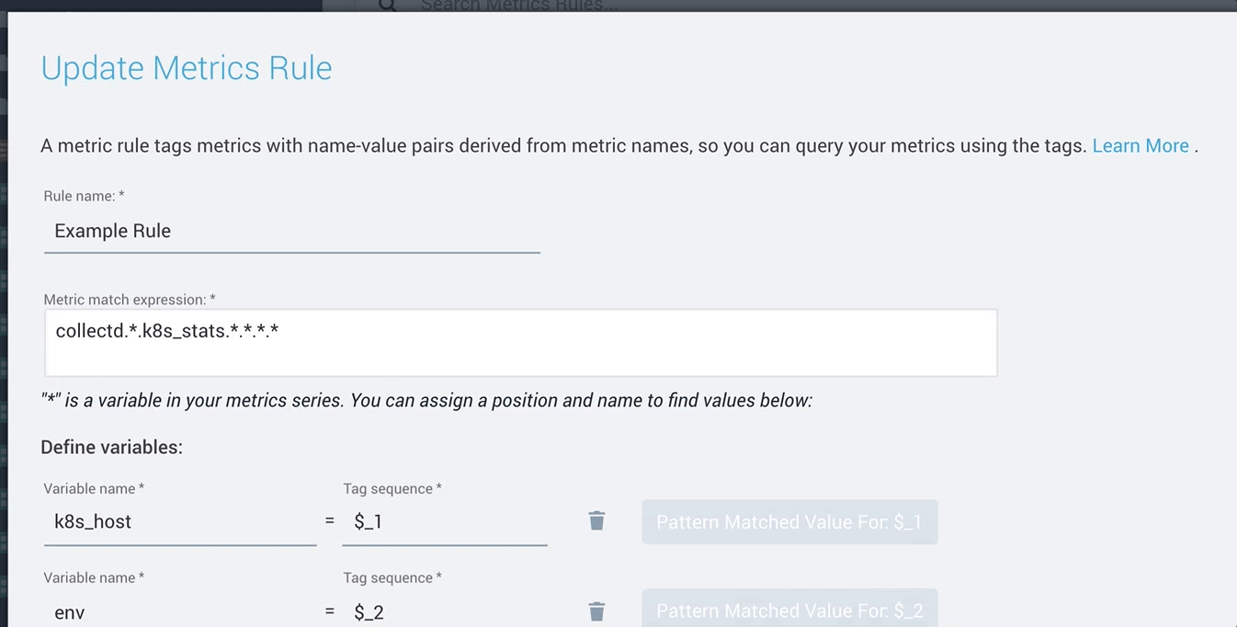Edit the $_1 tag sequence field

(445, 522)
